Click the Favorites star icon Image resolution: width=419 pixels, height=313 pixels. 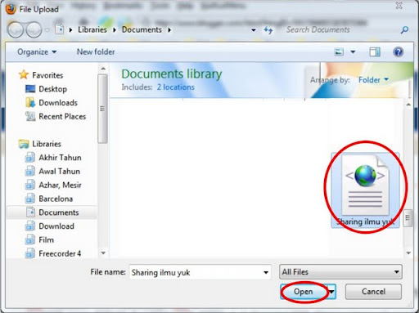tap(24, 74)
